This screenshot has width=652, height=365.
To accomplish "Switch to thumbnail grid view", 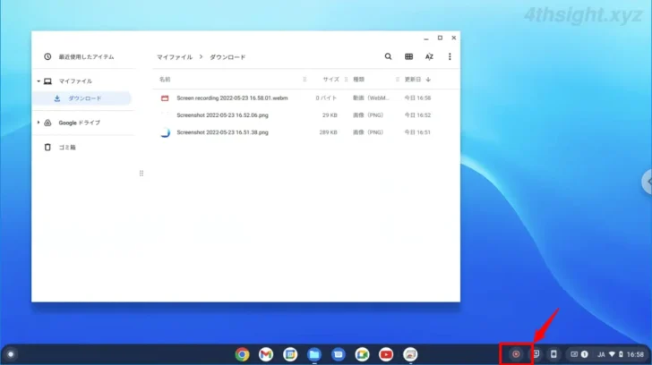I will coord(408,56).
